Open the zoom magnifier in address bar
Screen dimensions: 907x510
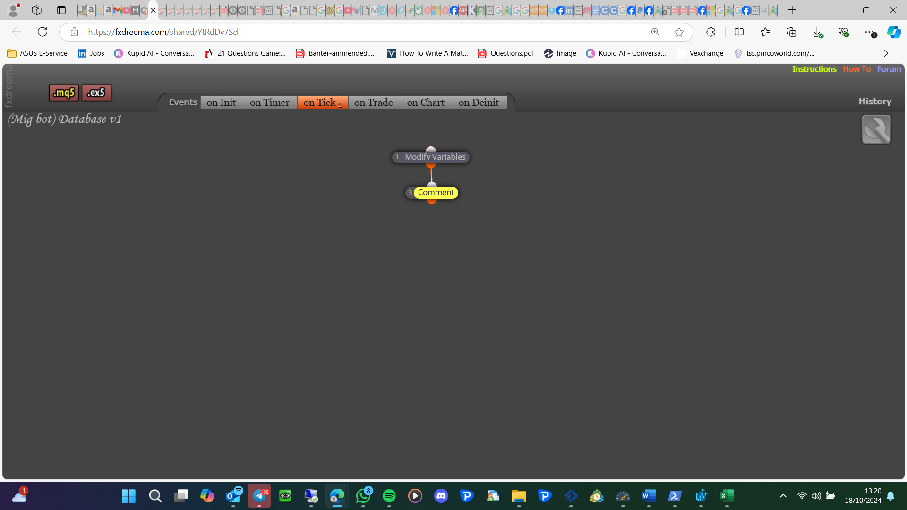click(655, 32)
